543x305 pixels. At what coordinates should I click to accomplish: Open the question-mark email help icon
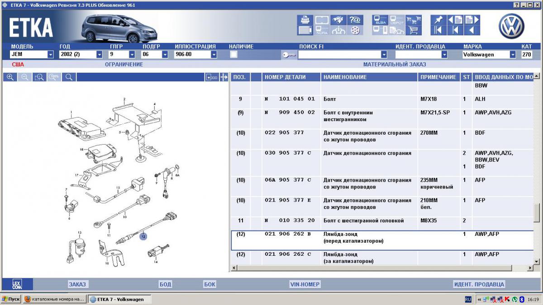pyautogui.click(x=355, y=20)
